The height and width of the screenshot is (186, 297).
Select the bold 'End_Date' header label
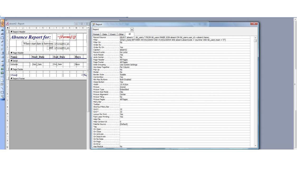coord(64,57)
